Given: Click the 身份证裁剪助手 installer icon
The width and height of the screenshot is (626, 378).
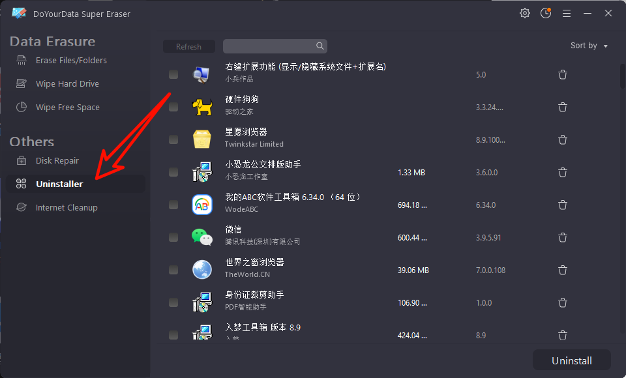Looking at the screenshot, I should [202, 302].
